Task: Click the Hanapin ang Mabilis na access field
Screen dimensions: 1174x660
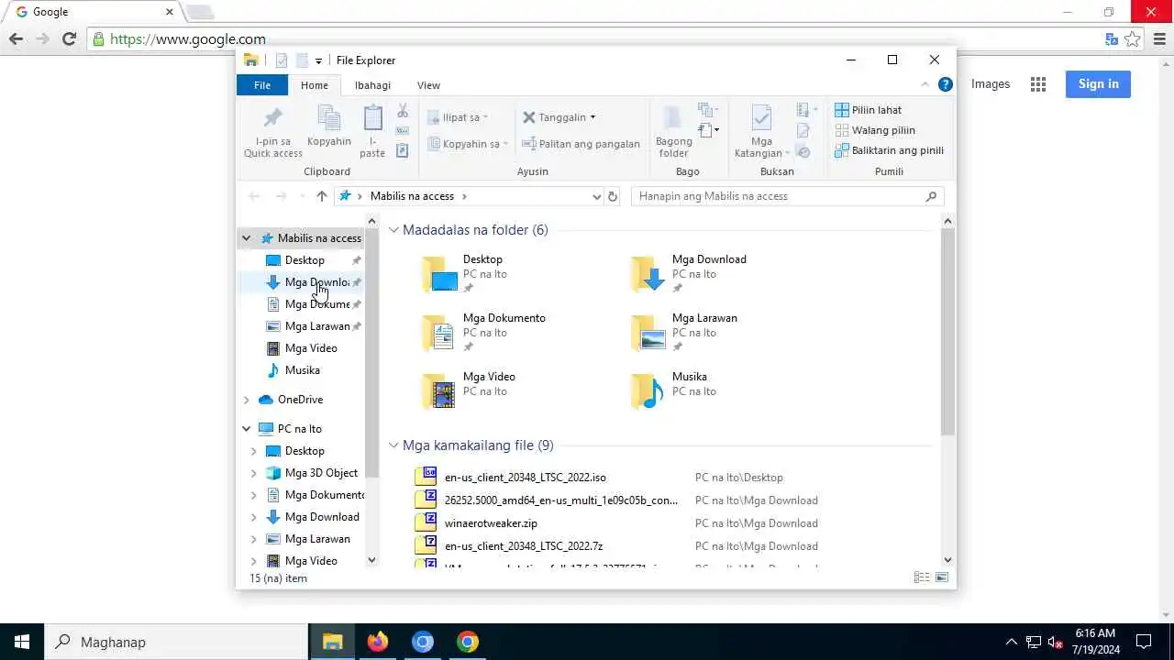Action: coord(787,196)
